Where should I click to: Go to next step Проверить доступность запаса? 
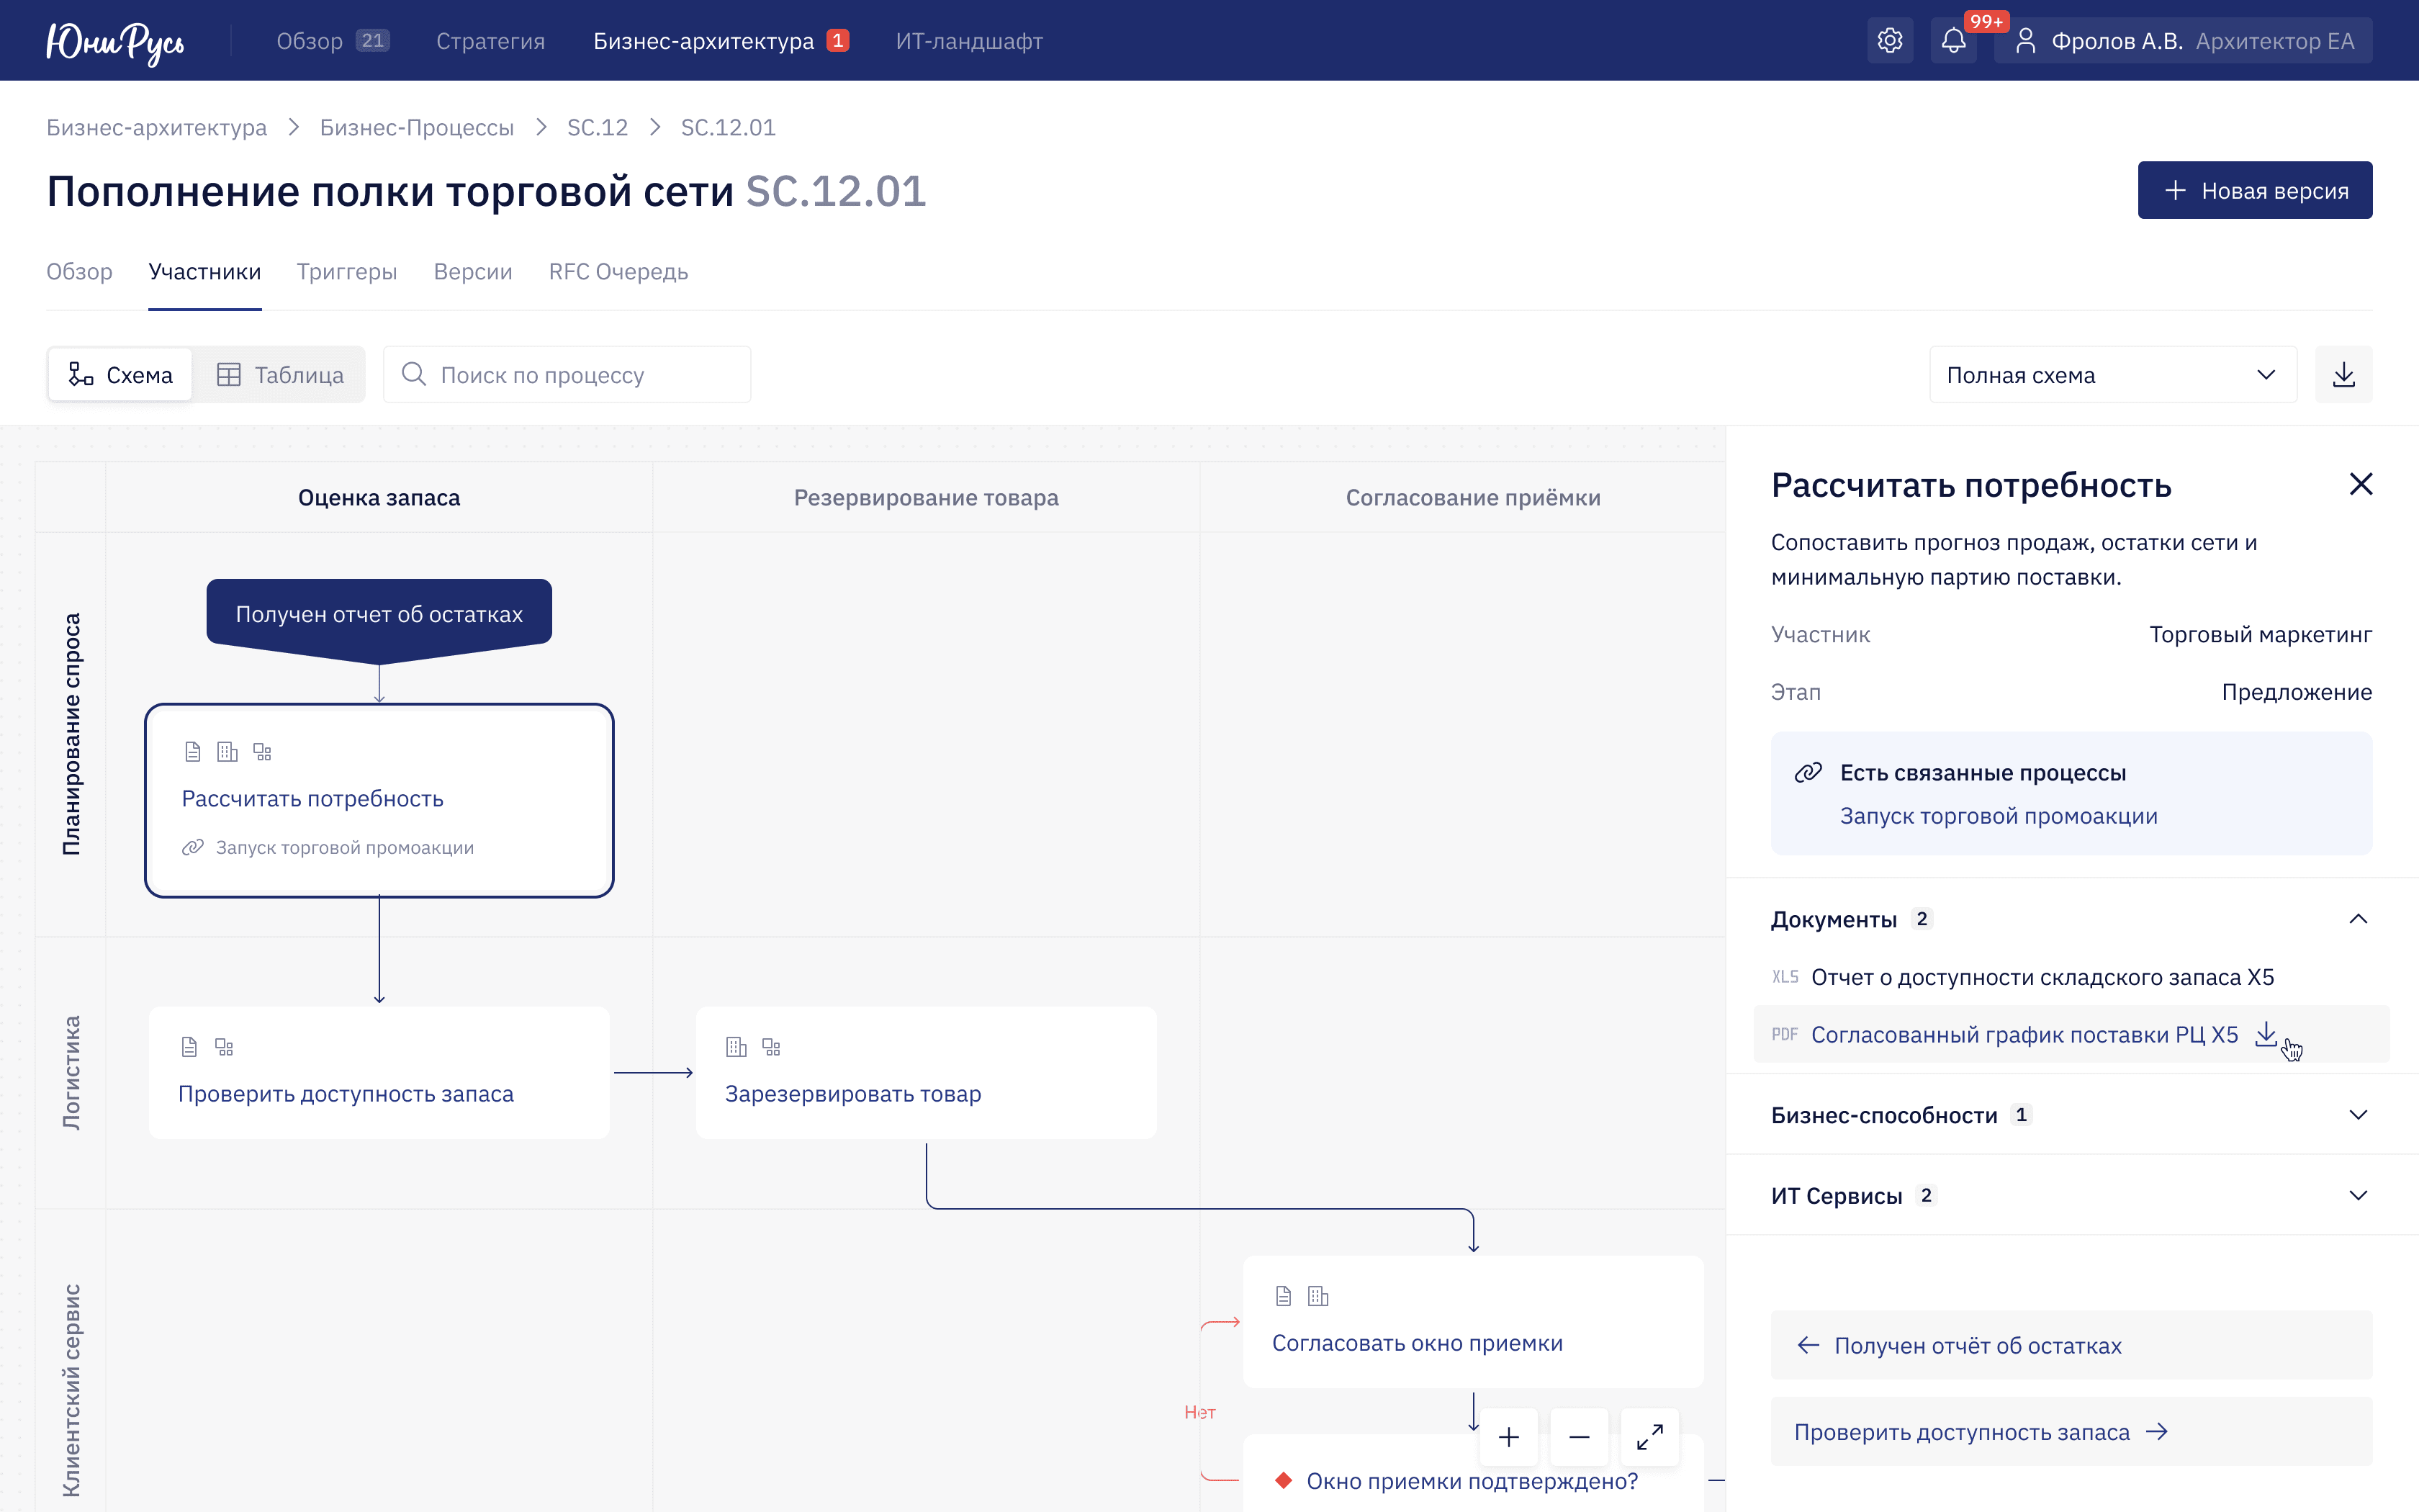[x=2071, y=1432]
